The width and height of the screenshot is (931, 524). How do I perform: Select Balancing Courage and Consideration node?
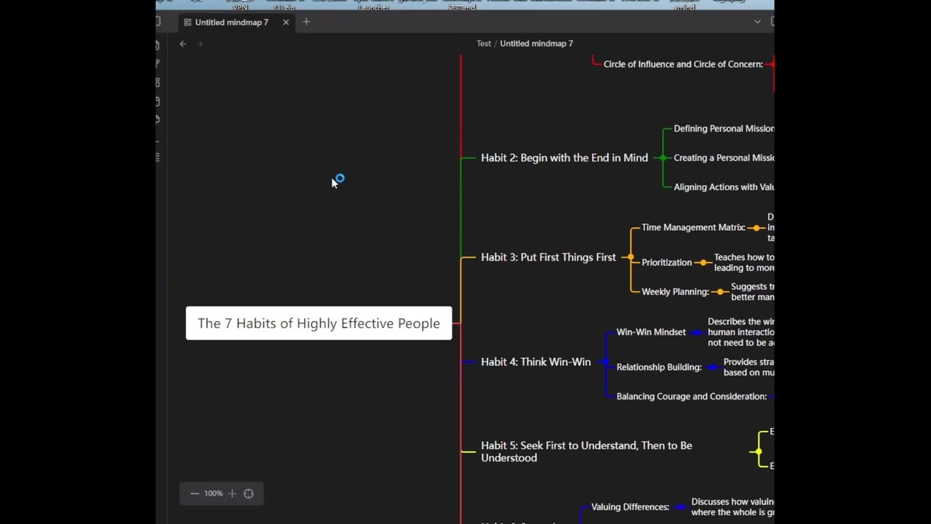coord(692,397)
